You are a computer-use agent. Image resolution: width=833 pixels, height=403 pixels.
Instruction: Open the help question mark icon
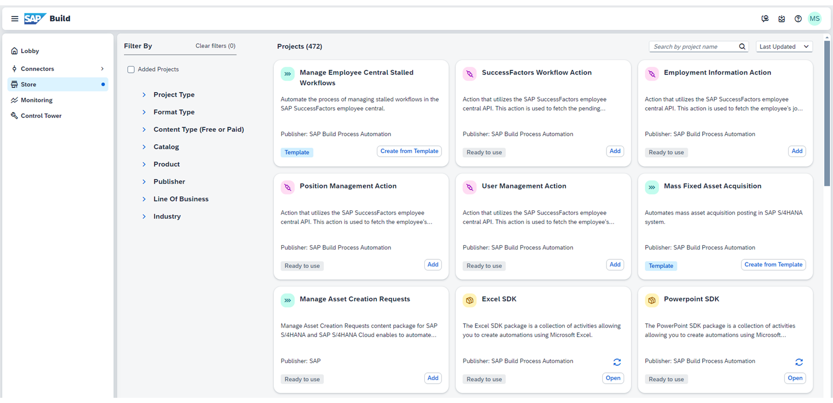[798, 19]
